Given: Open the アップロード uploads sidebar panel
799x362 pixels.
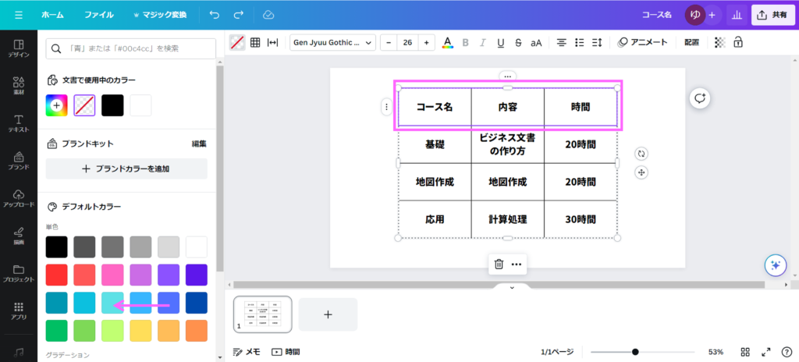Looking at the screenshot, I should 19,197.
